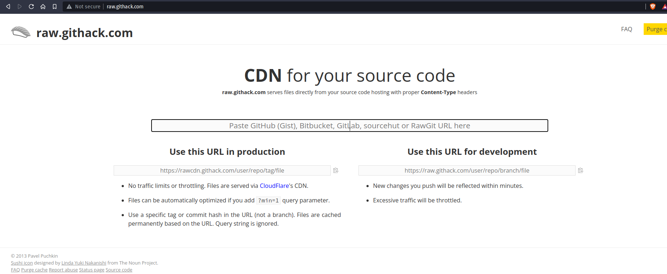
Task: Open the Brave Shields lion icon
Action: pyautogui.click(x=653, y=7)
